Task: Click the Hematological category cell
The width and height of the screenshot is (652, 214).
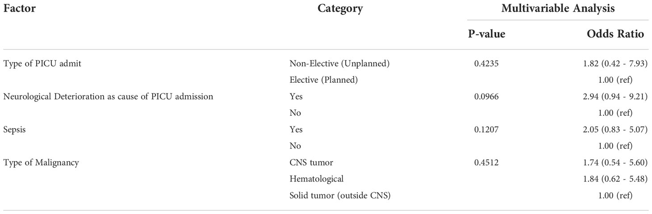Action: click(x=317, y=179)
